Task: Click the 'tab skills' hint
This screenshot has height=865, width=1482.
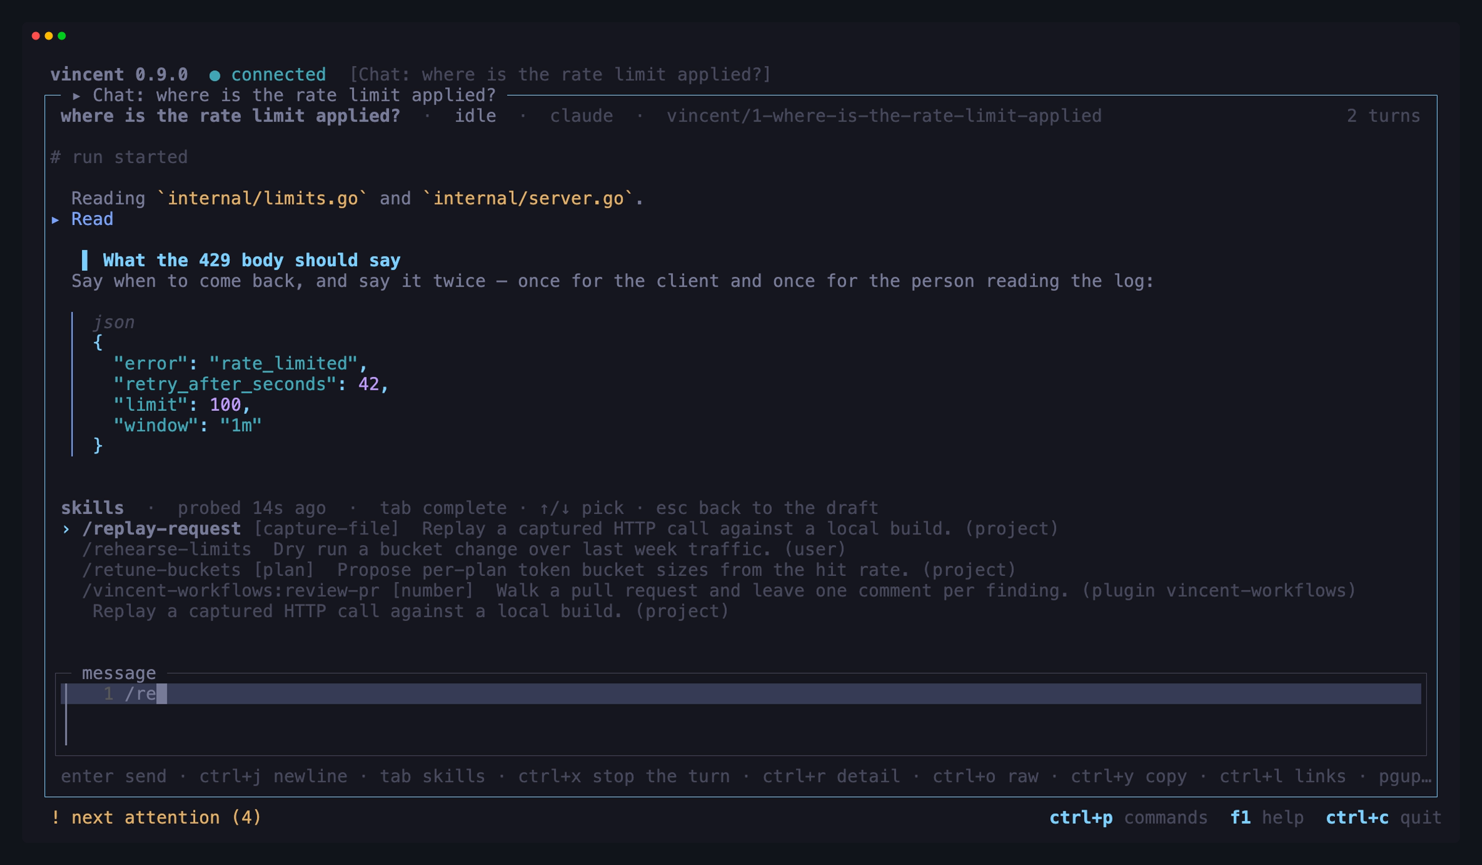Action: coord(432,776)
